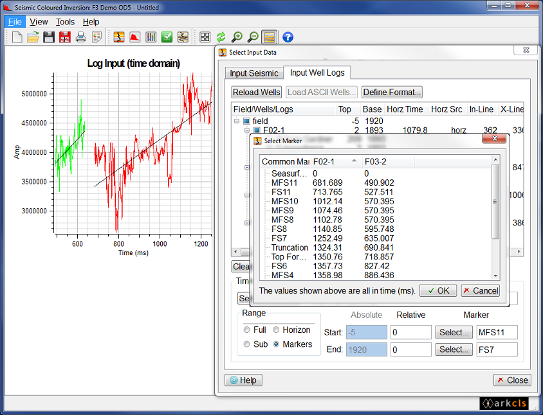Click the Common Markers column header
The image size is (543, 415).
(286, 161)
